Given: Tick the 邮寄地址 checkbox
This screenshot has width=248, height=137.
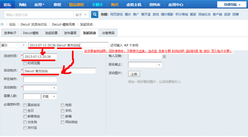Looking at the screenshot, I should tap(25, 117).
